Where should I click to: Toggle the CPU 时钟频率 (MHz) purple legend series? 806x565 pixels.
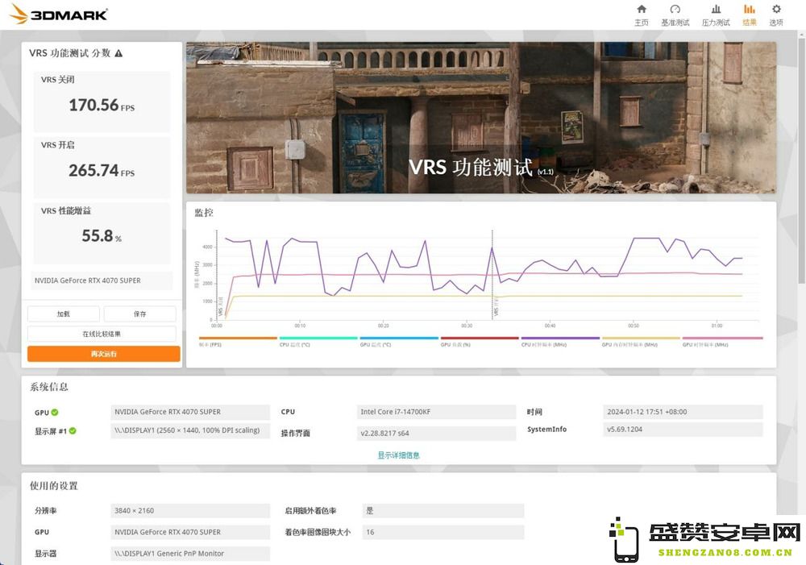click(560, 342)
